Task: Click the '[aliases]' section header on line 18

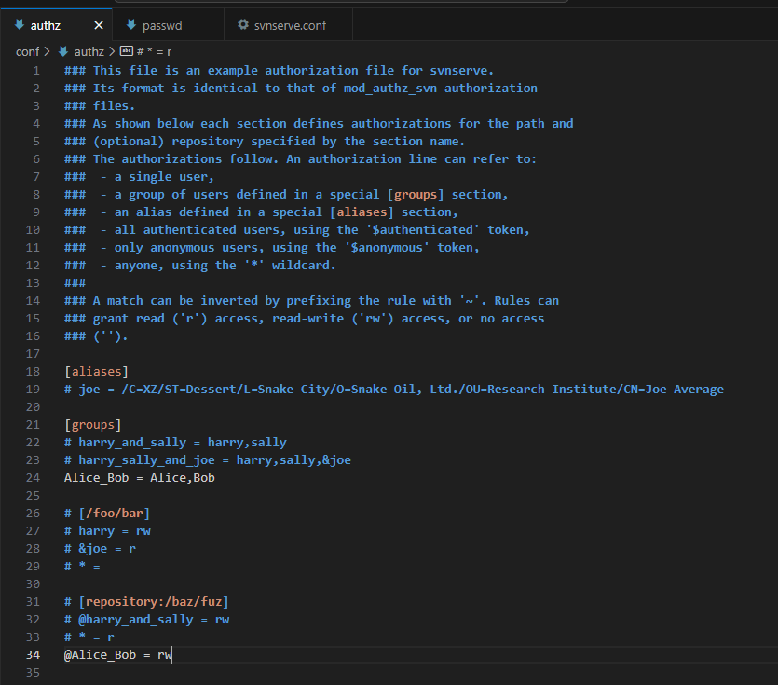Action: [96, 371]
